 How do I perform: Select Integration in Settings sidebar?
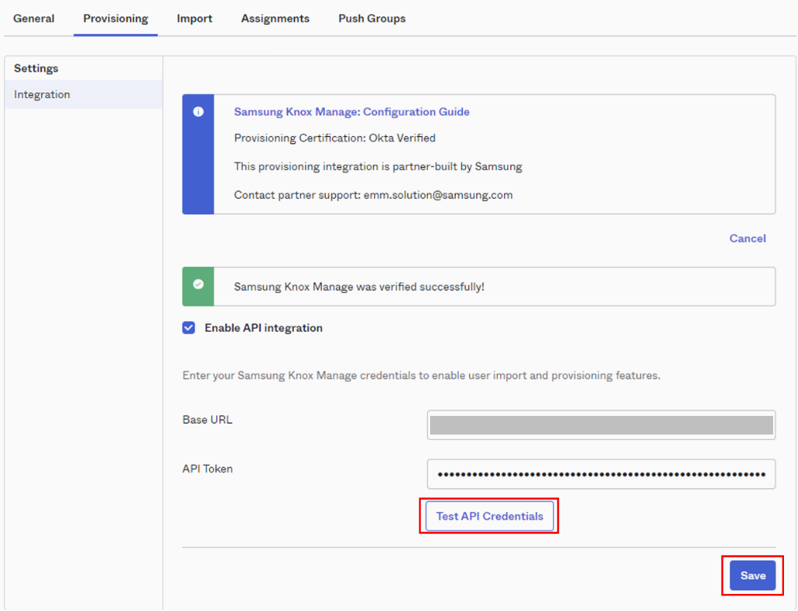(83, 94)
